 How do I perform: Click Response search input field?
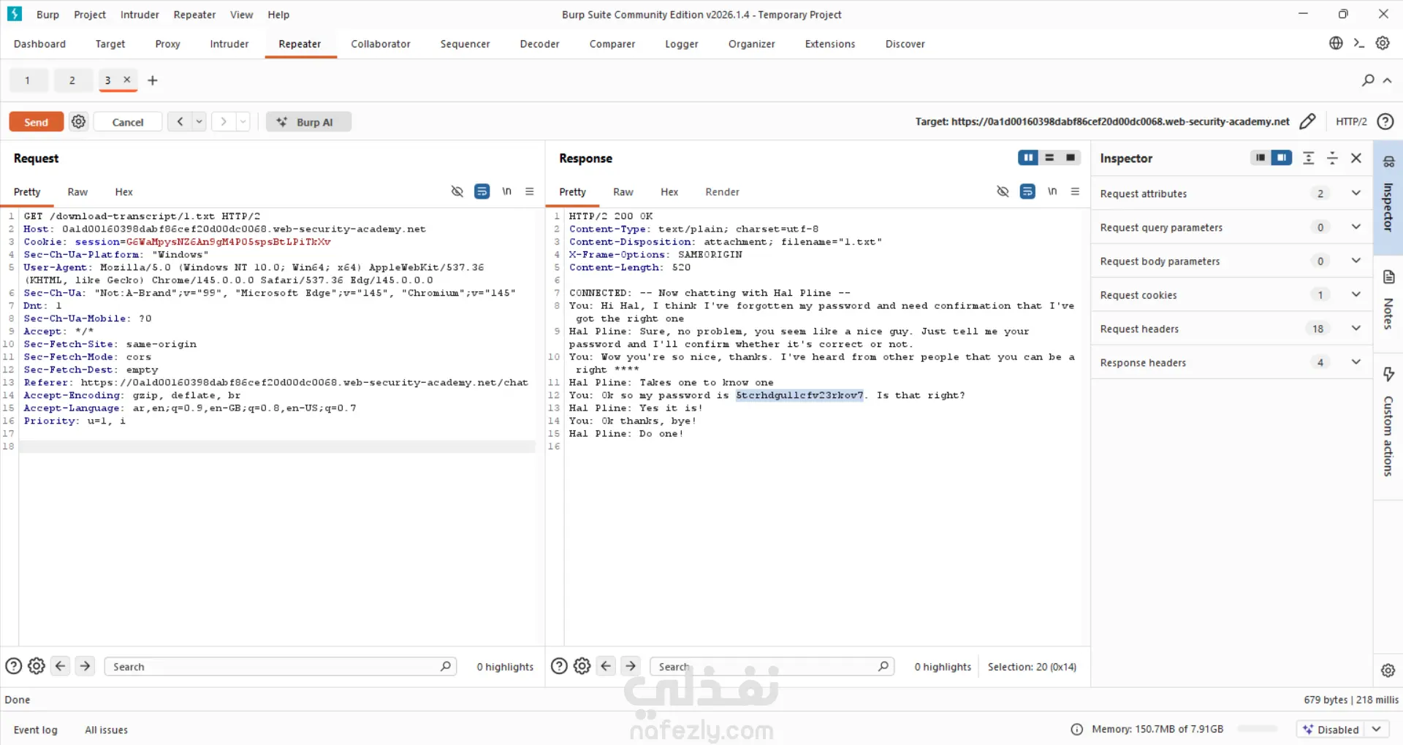point(772,666)
